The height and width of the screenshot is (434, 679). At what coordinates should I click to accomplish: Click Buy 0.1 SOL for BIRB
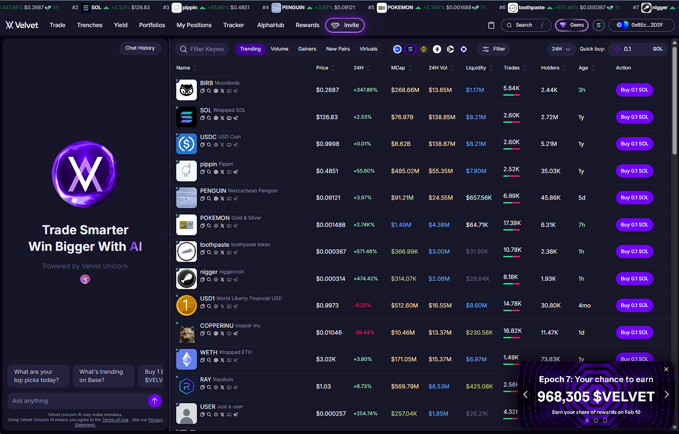634,90
